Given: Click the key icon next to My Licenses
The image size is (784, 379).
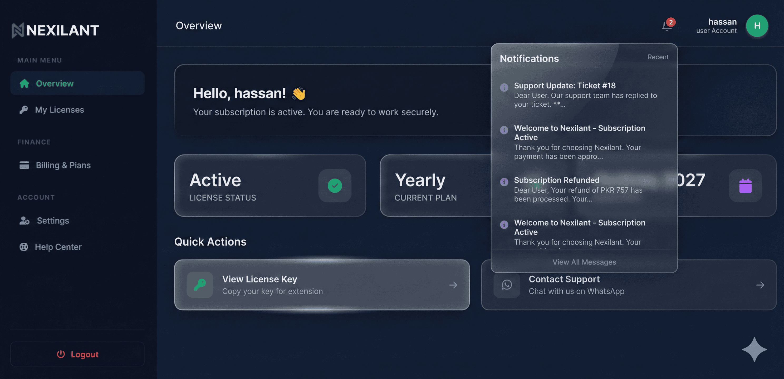Looking at the screenshot, I should 24,109.
